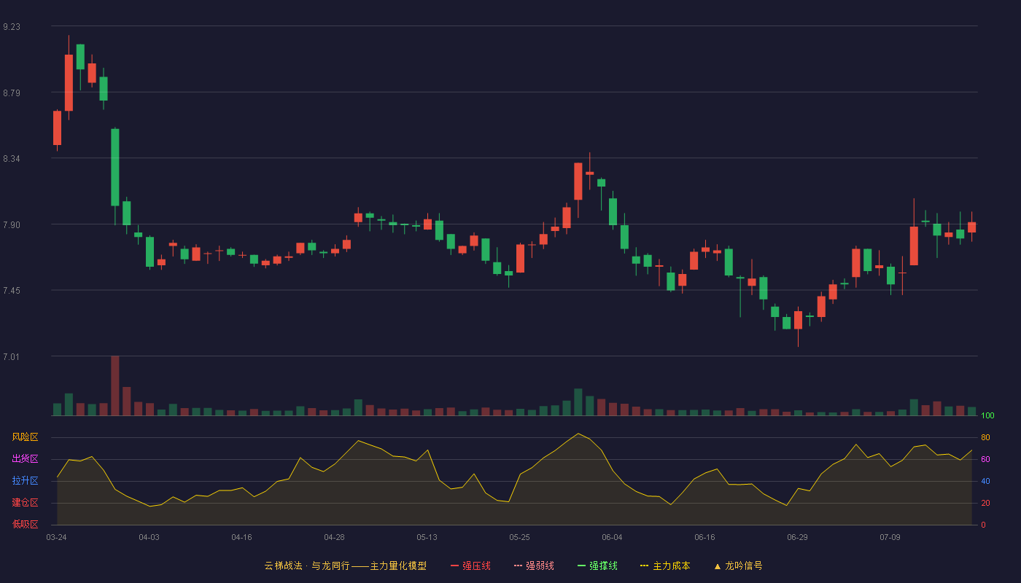Toggle the 主力成本 legend series
The height and width of the screenshot is (583, 1021).
[x=665, y=566]
